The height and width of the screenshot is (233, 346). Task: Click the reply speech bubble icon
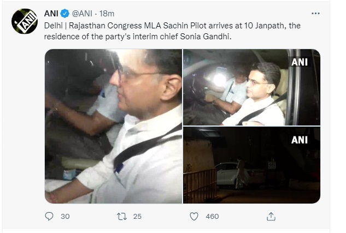49,217
